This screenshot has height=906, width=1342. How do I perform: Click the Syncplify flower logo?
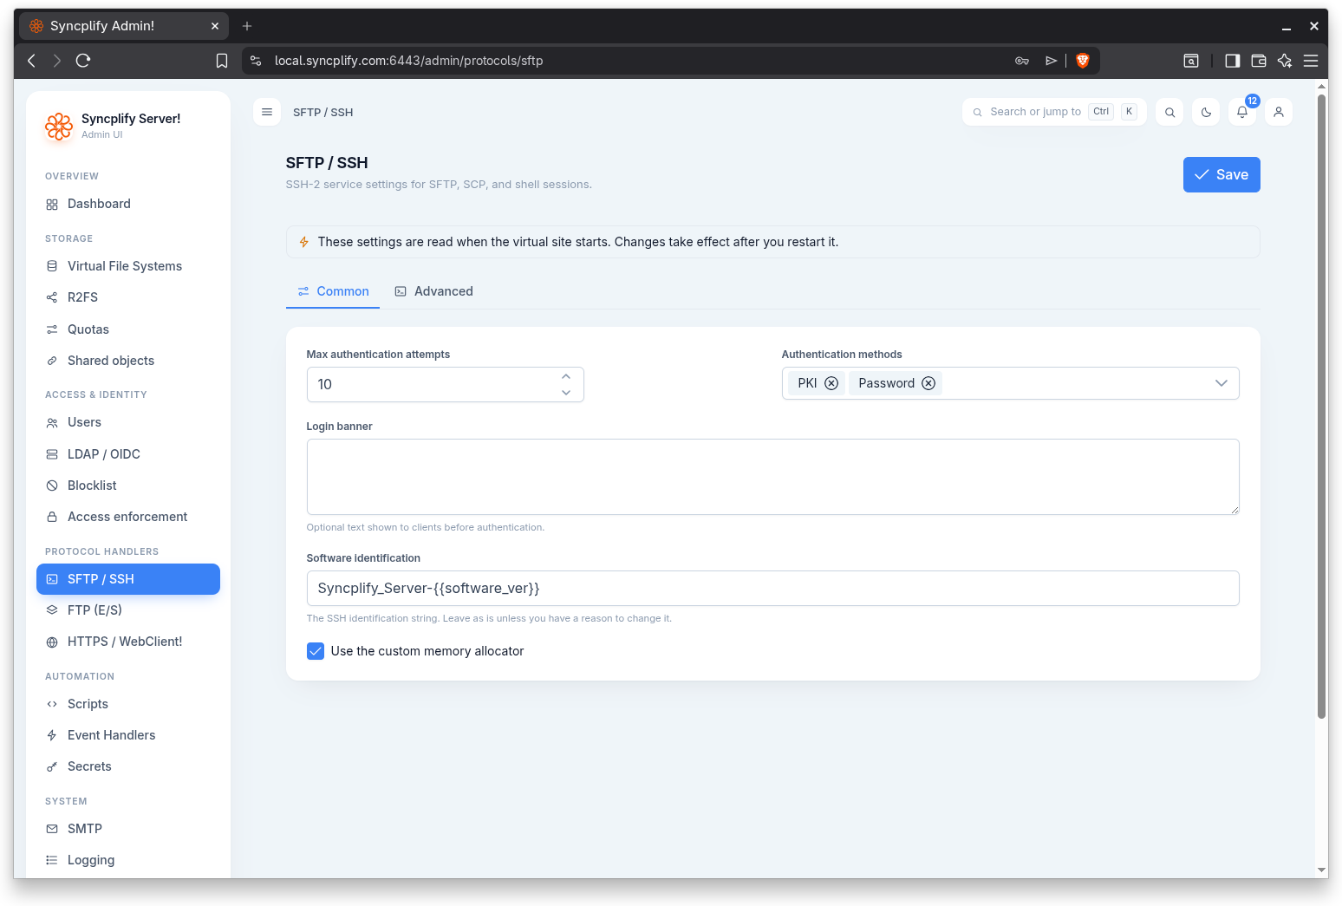[x=59, y=127]
